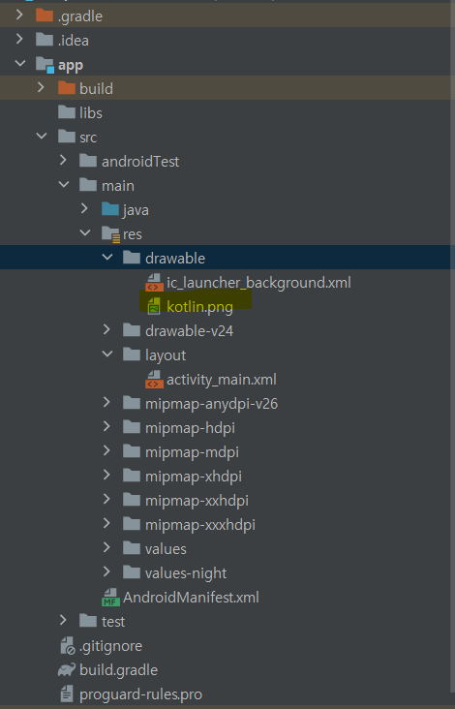Expand the mipmap-xxhdpi chevron
The height and width of the screenshot is (709, 455).
click(106, 500)
